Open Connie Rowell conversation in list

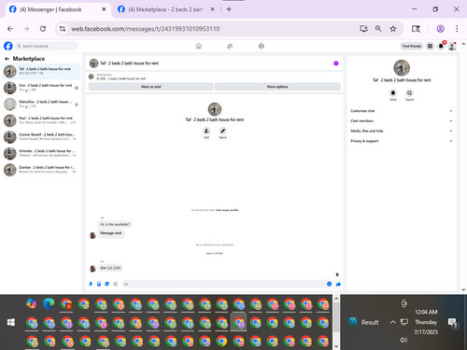point(41,137)
